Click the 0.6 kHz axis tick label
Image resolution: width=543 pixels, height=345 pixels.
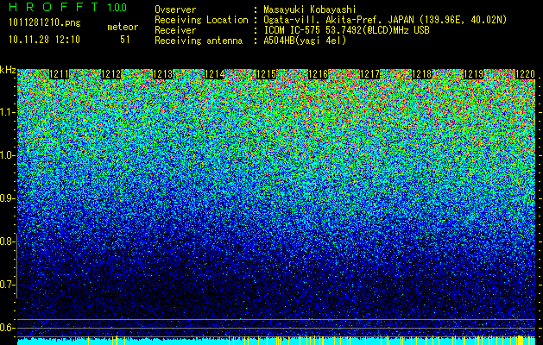pos(7,328)
